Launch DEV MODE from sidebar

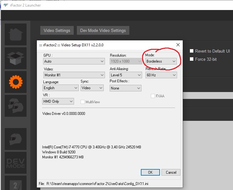pyautogui.click(x=16, y=163)
